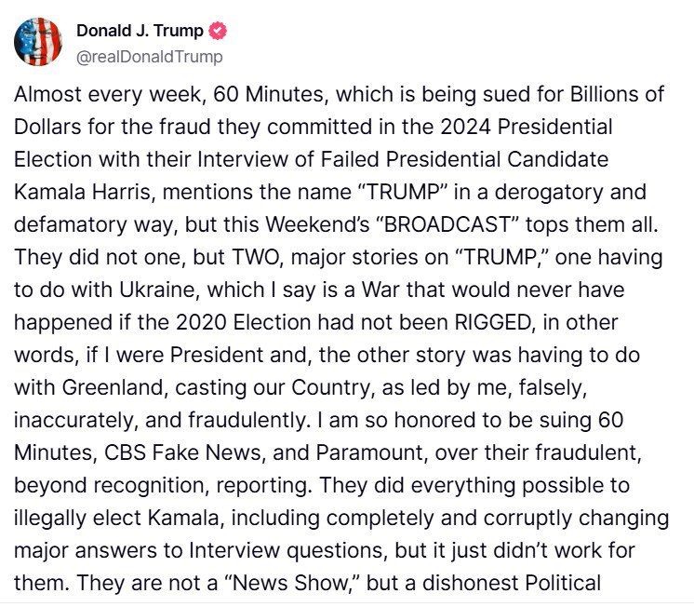Click the first line starting 'Almost every week'
The width and height of the screenshot is (694, 607).
339,95
